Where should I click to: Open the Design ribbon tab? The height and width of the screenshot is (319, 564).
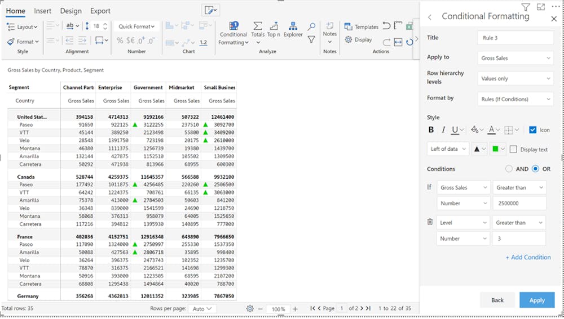70,11
